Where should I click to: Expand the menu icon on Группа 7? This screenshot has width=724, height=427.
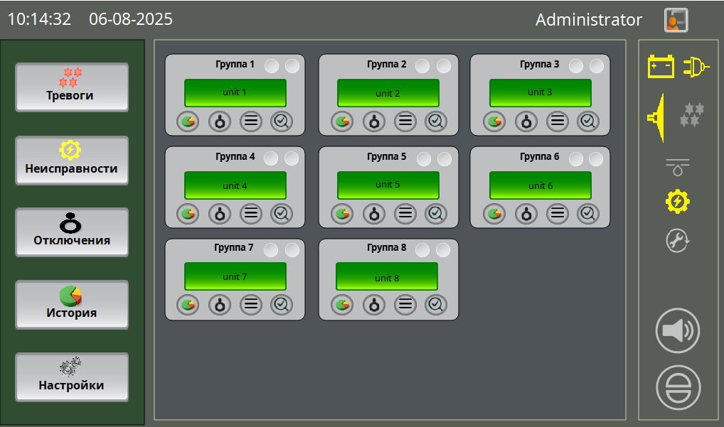[x=250, y=305]
